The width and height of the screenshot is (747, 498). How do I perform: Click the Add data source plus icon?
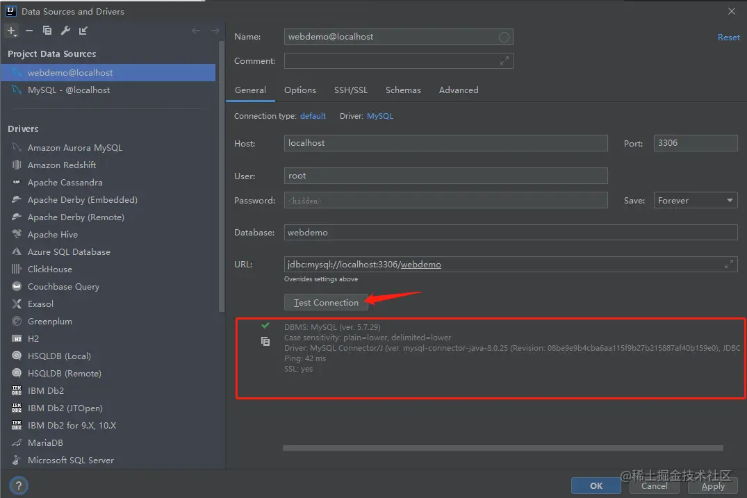11,31
